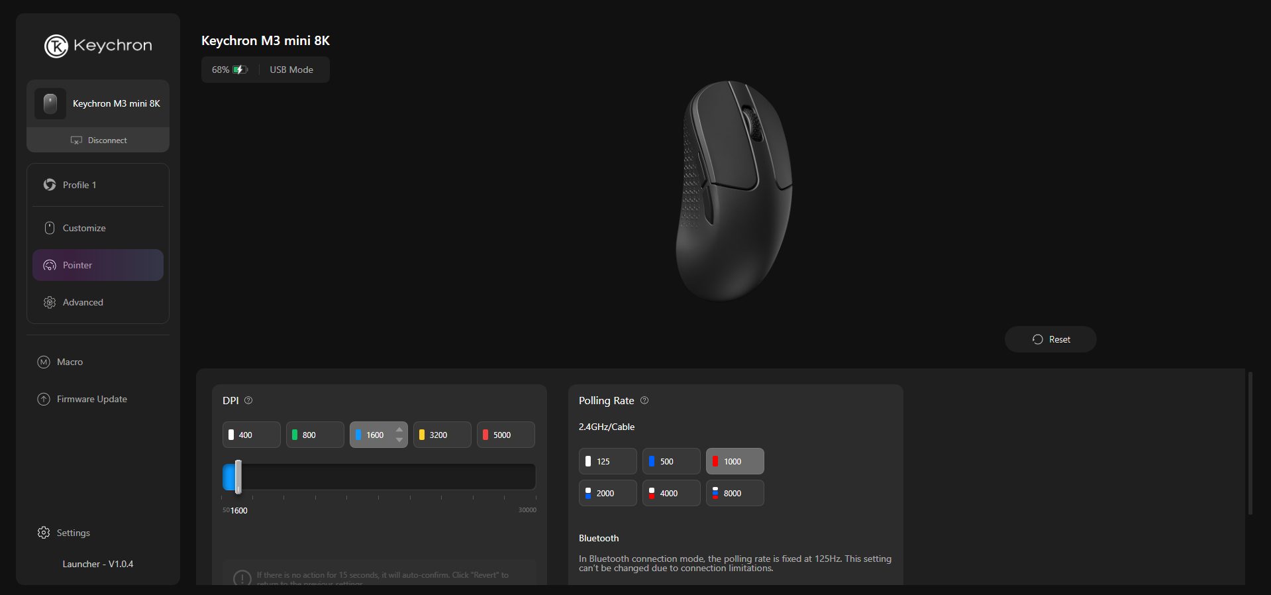Click the Macro M icon
The width and height of the screenshot is (1271, 595).
click(44, 362)
